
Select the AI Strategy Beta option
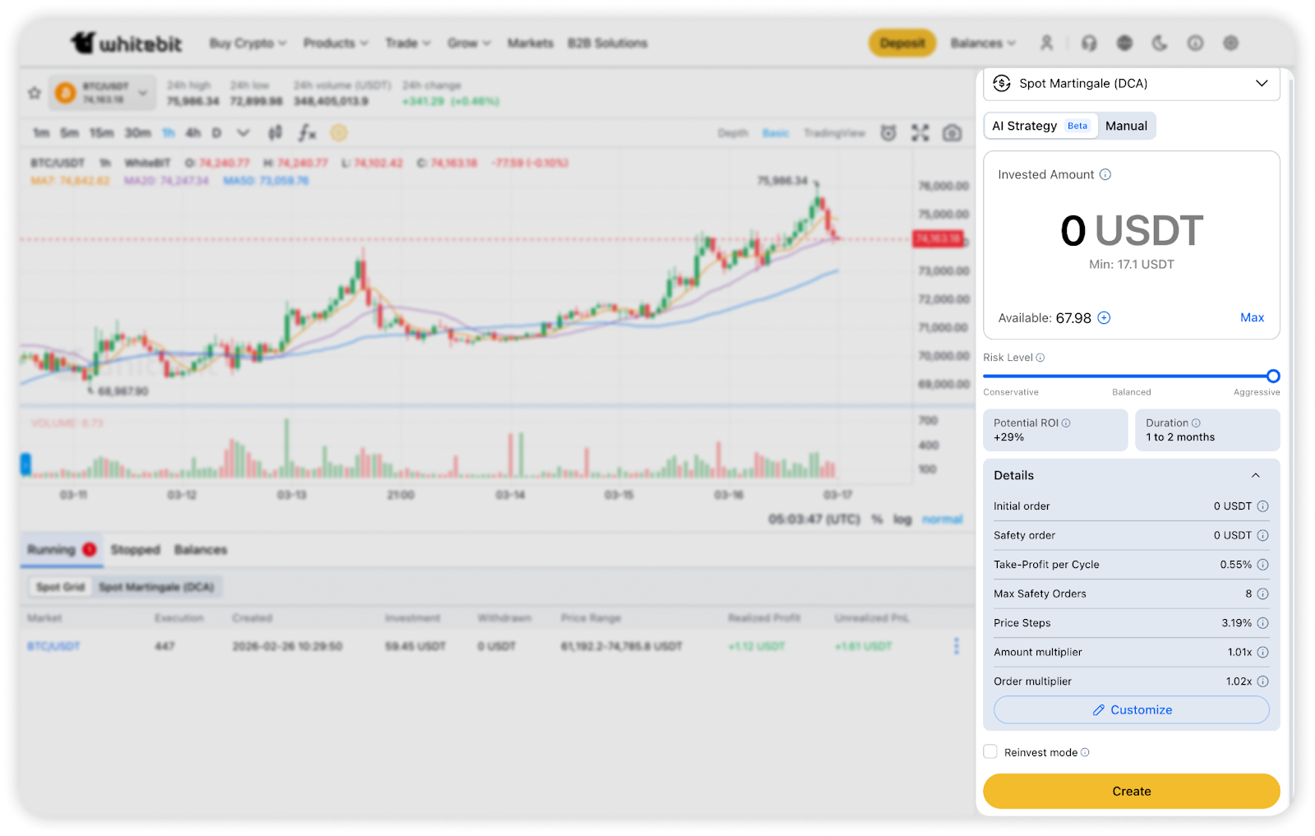pyautogui.click(x=1040, y=126)
